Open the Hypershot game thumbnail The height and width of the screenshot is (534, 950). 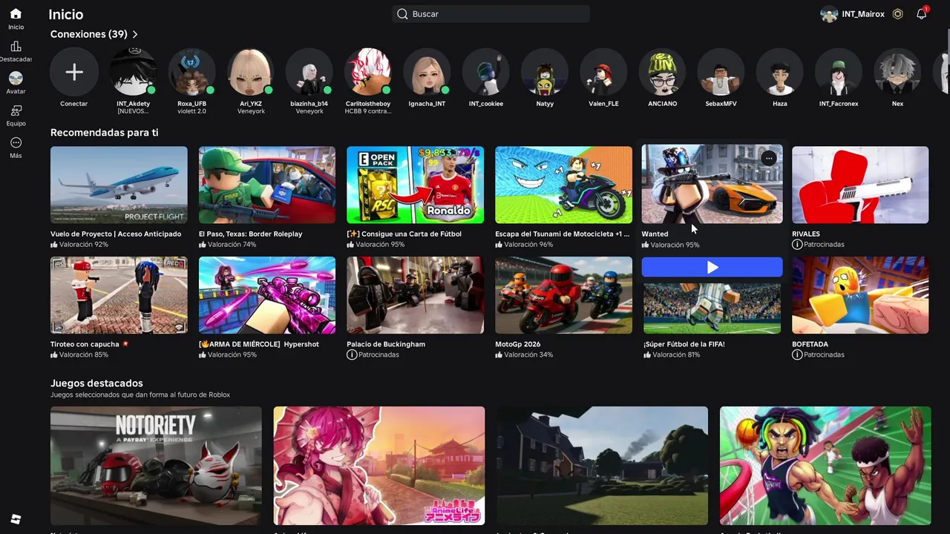point(267,295)
